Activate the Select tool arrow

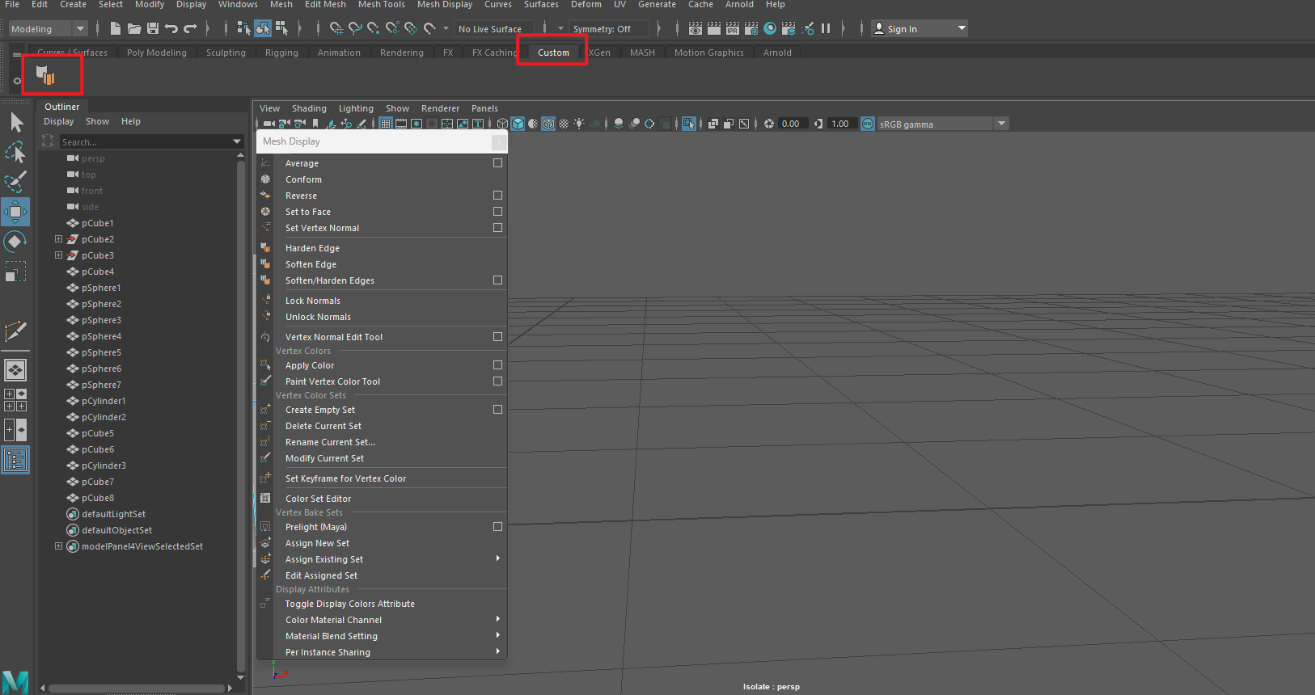point(16,122)
